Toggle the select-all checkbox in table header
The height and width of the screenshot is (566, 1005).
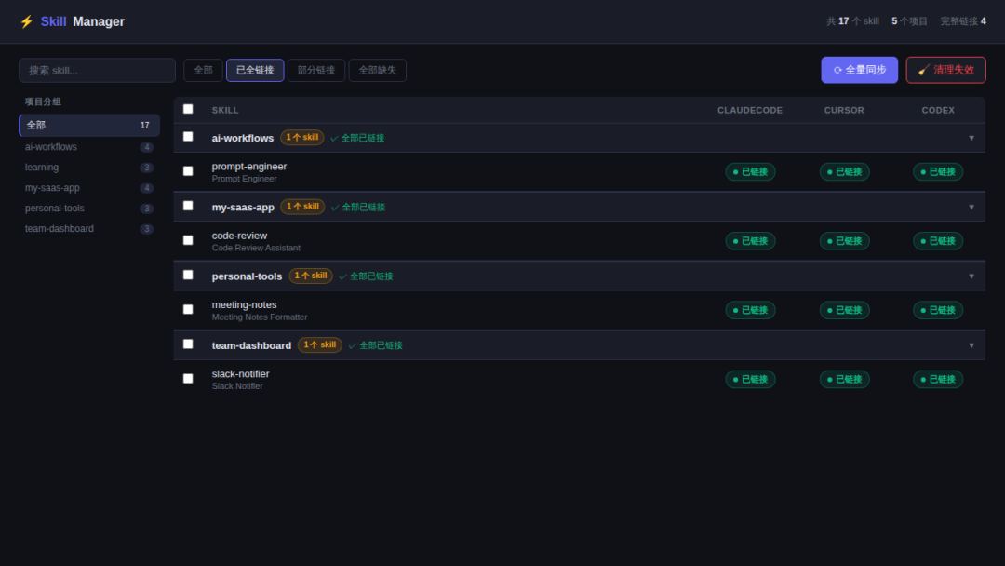click(188, 109)
